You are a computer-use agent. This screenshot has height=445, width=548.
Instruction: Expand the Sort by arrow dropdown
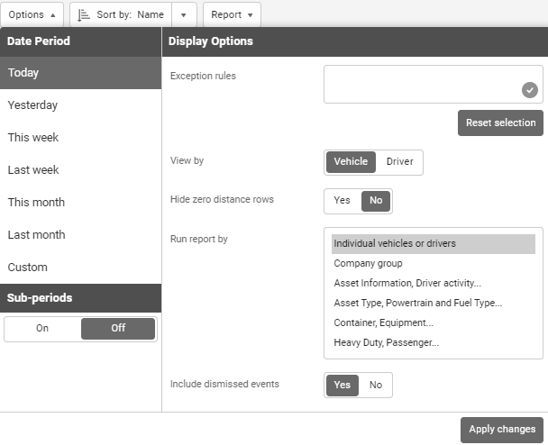184,15
